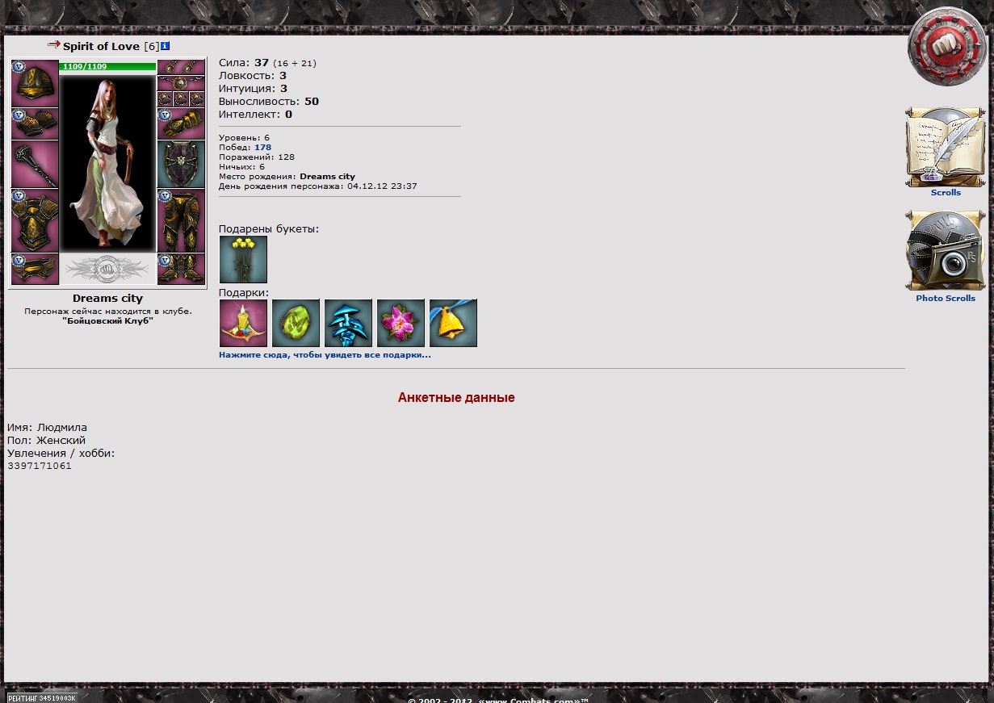Select the necklace amulet slot
The image size is (994, 703).
coord(181,83)
